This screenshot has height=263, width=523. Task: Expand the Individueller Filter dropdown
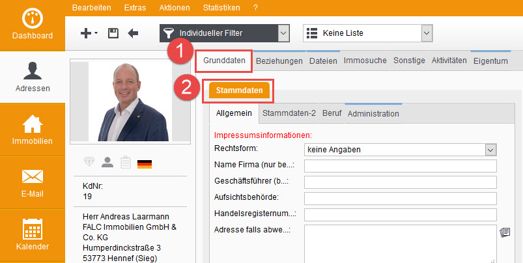(x=283, y=33)
